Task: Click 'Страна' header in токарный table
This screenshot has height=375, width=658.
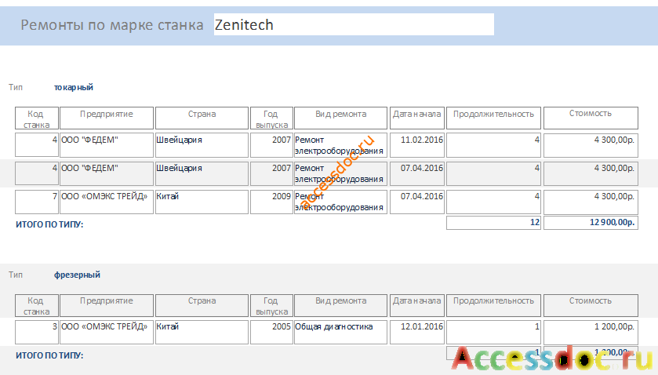Action: tap(202, 118)
